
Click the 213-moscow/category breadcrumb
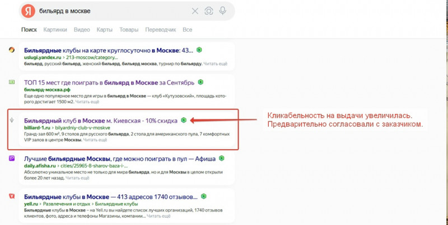pos(92,58)
